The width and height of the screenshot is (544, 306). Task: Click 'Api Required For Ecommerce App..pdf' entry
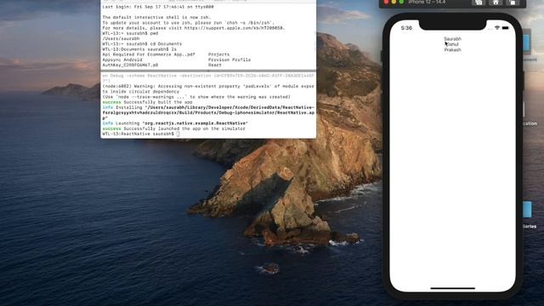click(149, 54)
